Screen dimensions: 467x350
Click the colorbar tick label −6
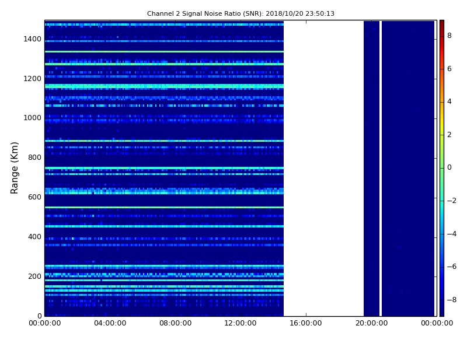pos(452,267)
